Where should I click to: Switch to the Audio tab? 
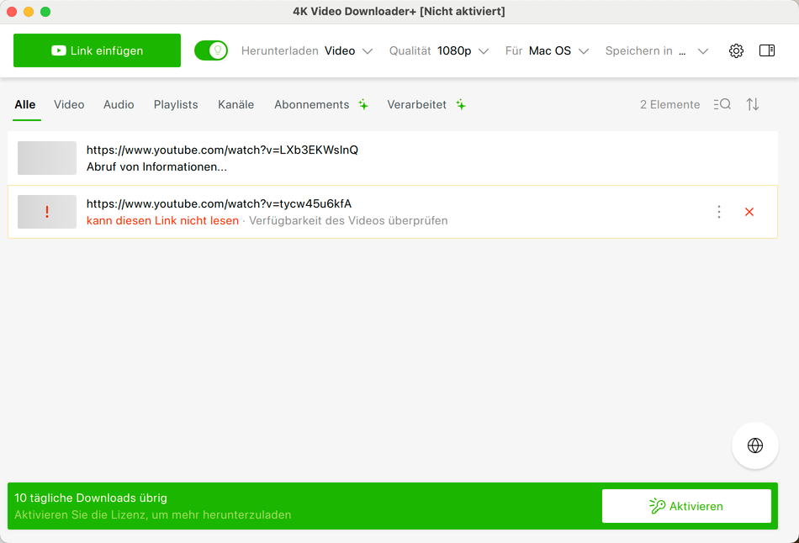(x=119, y=105)
